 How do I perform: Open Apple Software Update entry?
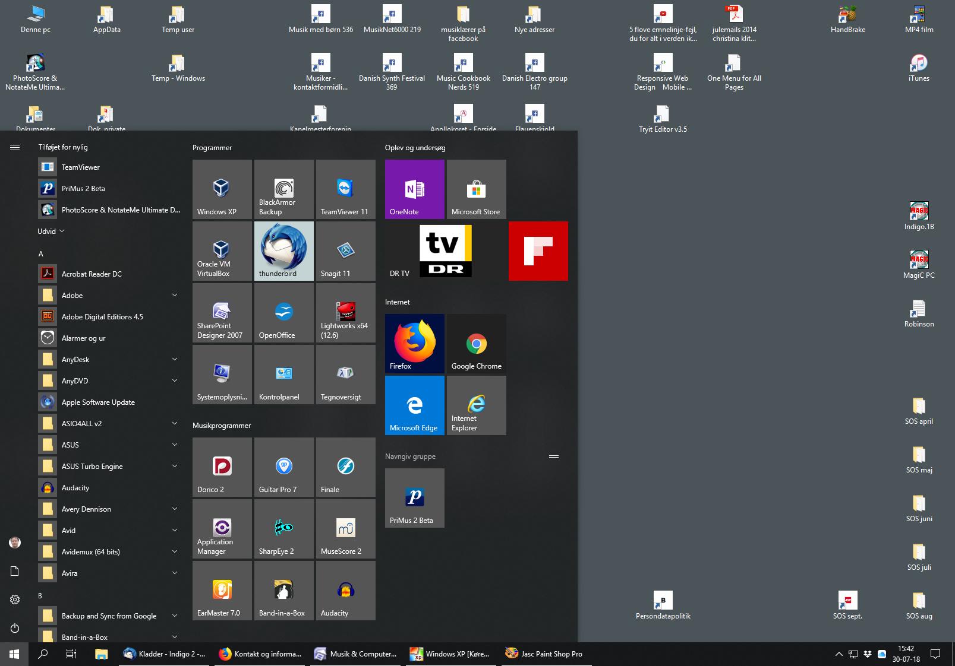(x=109, y=402)
